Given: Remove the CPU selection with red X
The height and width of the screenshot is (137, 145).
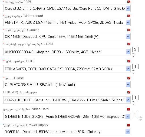Looking at the screenshot, I should click(x=128, y=2).
